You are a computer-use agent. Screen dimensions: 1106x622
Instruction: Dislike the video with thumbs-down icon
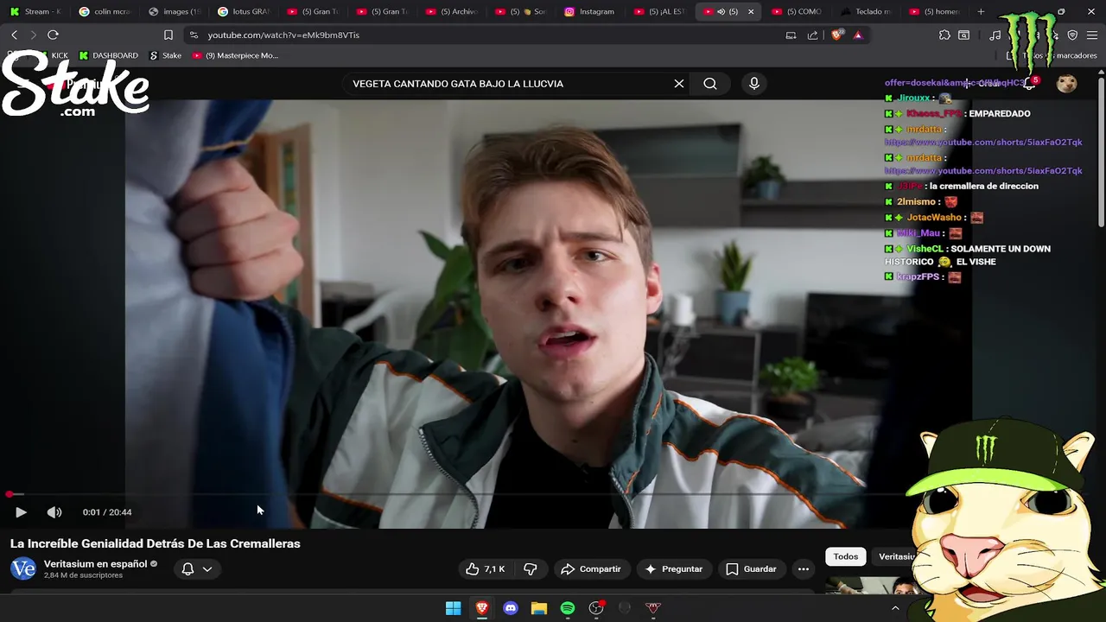point(531,569)
